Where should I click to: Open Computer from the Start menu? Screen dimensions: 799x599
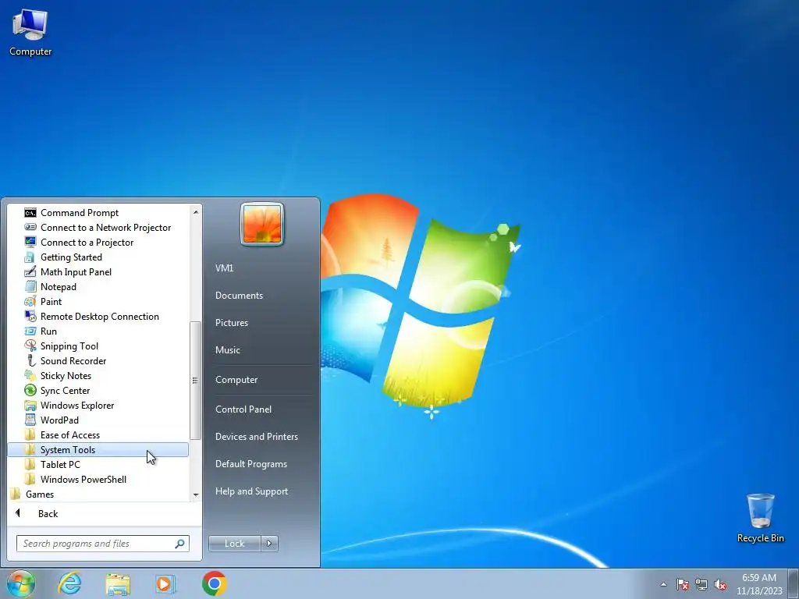coord(236,380)
